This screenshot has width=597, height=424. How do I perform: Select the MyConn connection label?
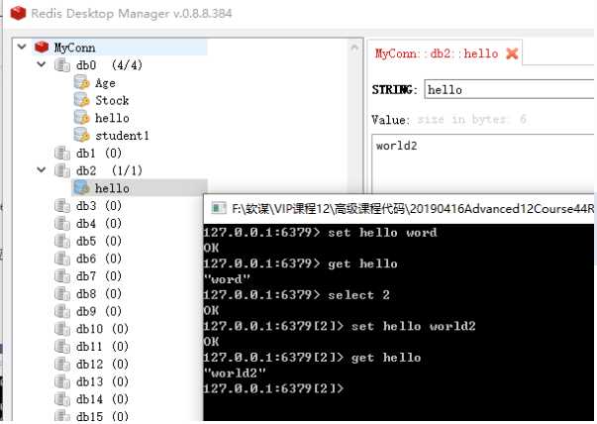74,48
